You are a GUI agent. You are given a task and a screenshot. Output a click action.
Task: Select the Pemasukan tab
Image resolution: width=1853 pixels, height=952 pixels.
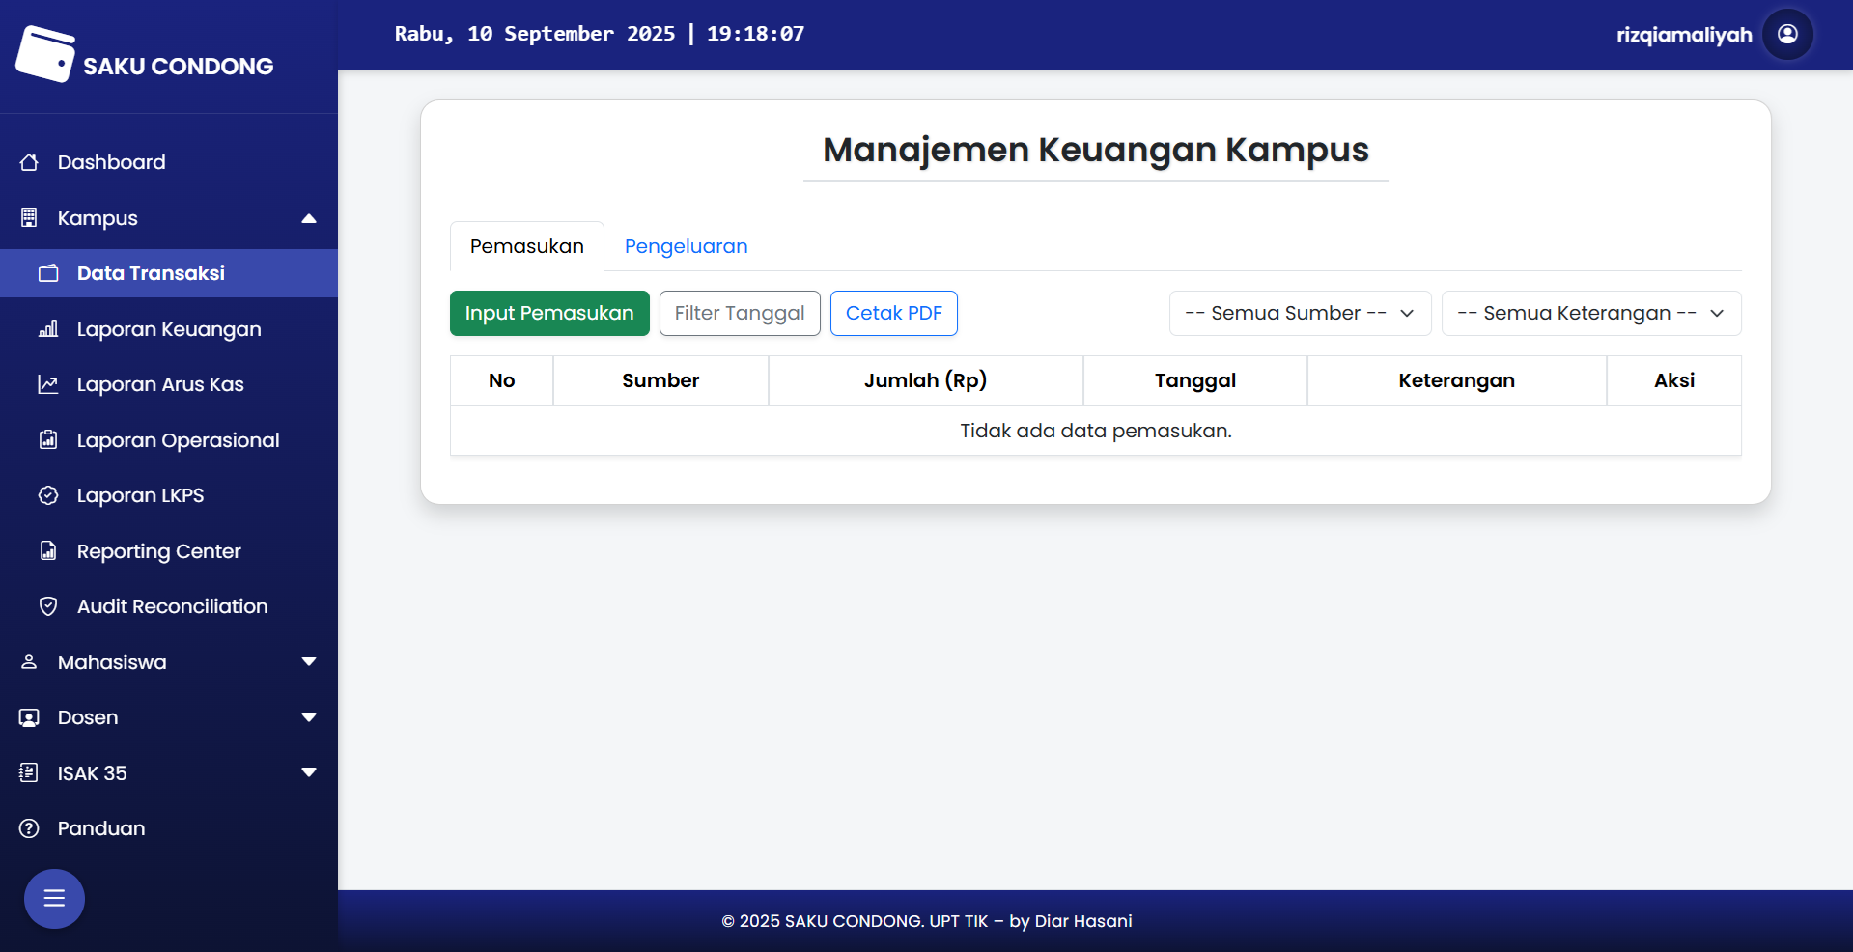(x=526, y=246)
